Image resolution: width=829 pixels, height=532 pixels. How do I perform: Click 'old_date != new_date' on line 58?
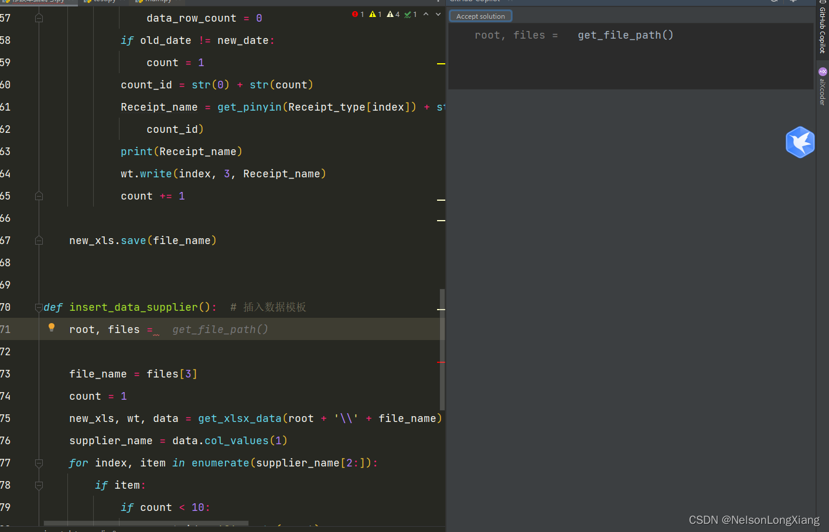204,40
